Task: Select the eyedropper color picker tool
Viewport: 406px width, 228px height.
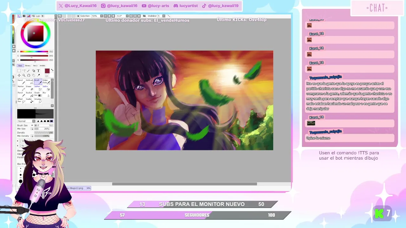Action: [x=38, y=75]
